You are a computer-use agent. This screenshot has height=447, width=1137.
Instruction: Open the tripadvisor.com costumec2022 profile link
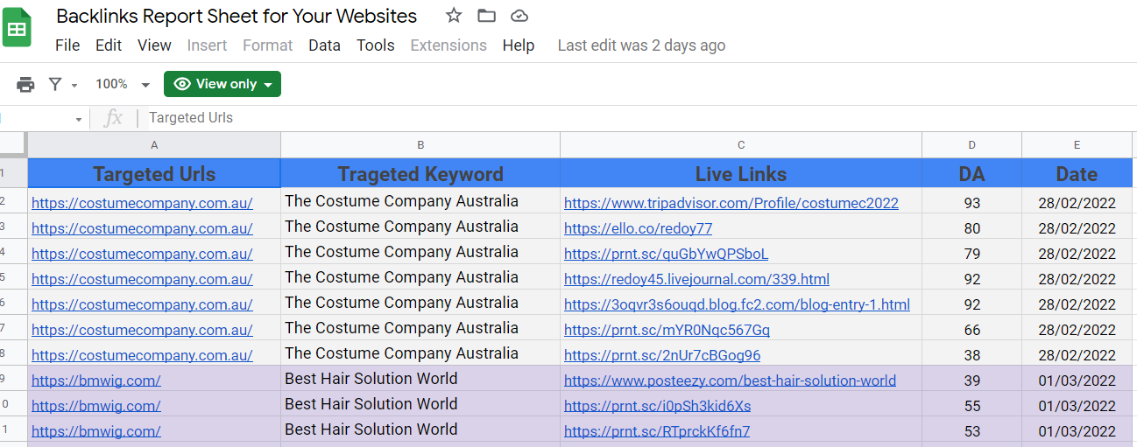click(731, 203)
